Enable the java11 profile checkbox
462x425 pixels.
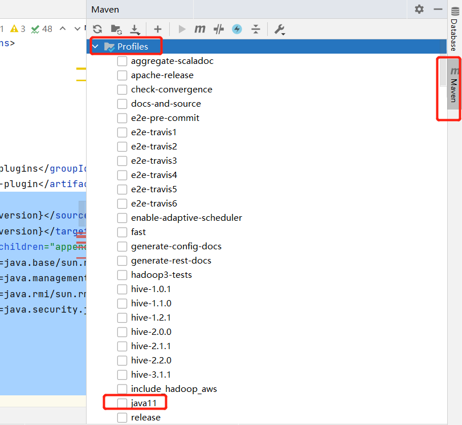pyautogui.click(x=122, y=403)
